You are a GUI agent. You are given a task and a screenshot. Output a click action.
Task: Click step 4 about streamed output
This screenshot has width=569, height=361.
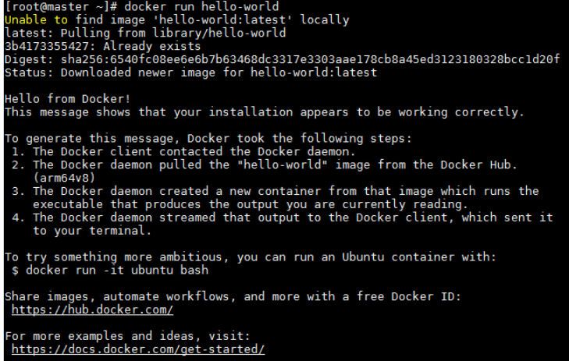click(282, 224)
